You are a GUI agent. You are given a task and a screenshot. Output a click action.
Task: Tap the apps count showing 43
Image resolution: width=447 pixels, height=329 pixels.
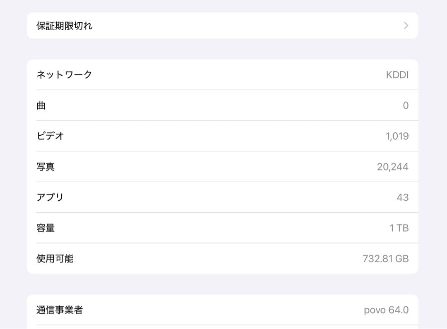point(403,197)
